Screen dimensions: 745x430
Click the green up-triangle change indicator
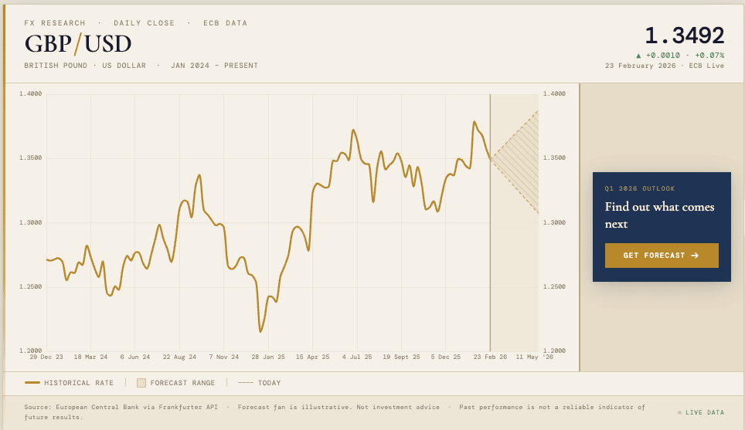638,56
